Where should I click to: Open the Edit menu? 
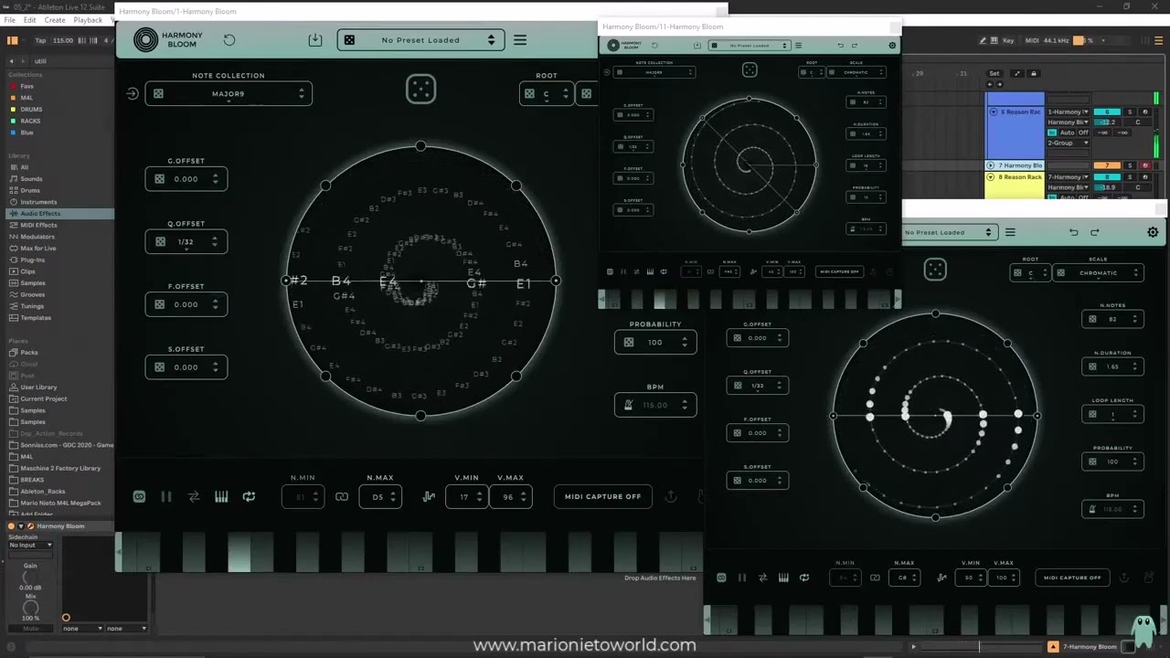tap(30, 20)
